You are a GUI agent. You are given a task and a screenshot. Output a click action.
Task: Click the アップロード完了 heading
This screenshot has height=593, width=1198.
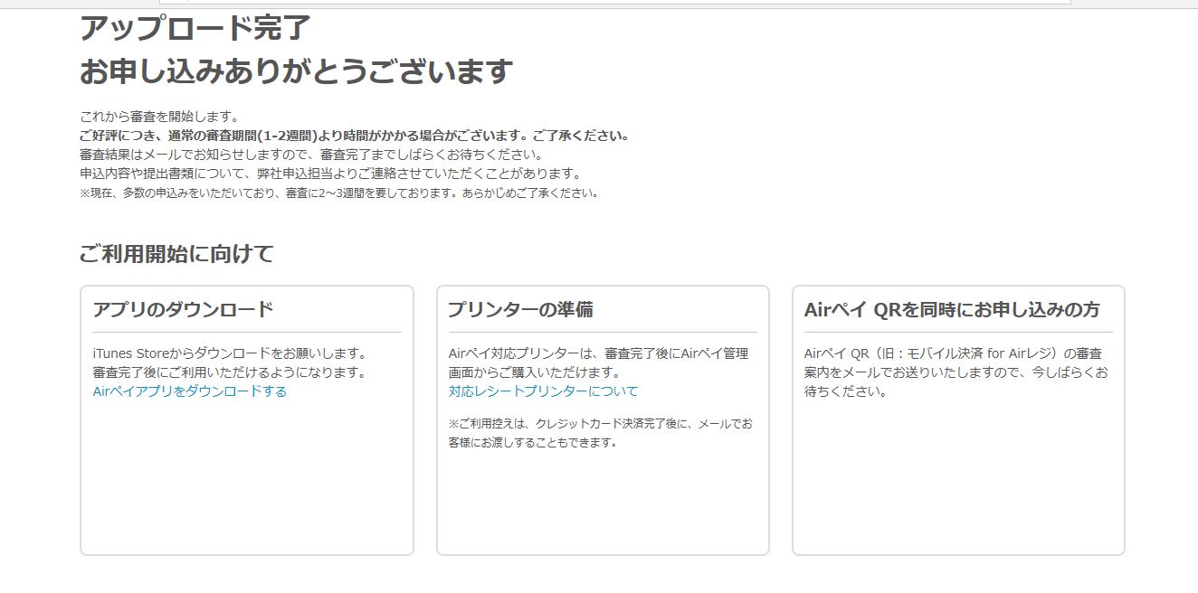[195, 28]
